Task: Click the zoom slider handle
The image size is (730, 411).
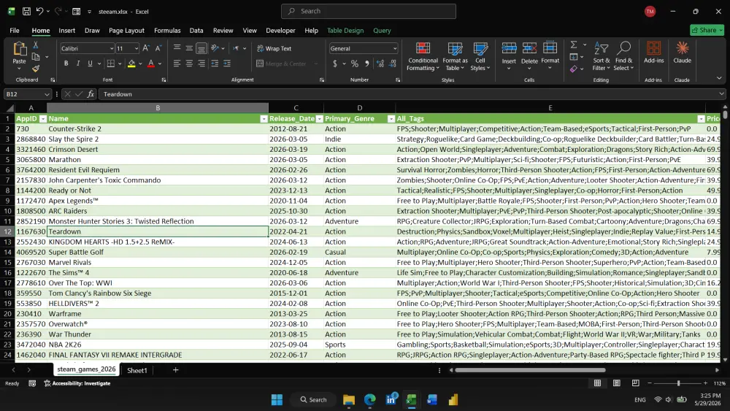Action: tap(678, 383)
